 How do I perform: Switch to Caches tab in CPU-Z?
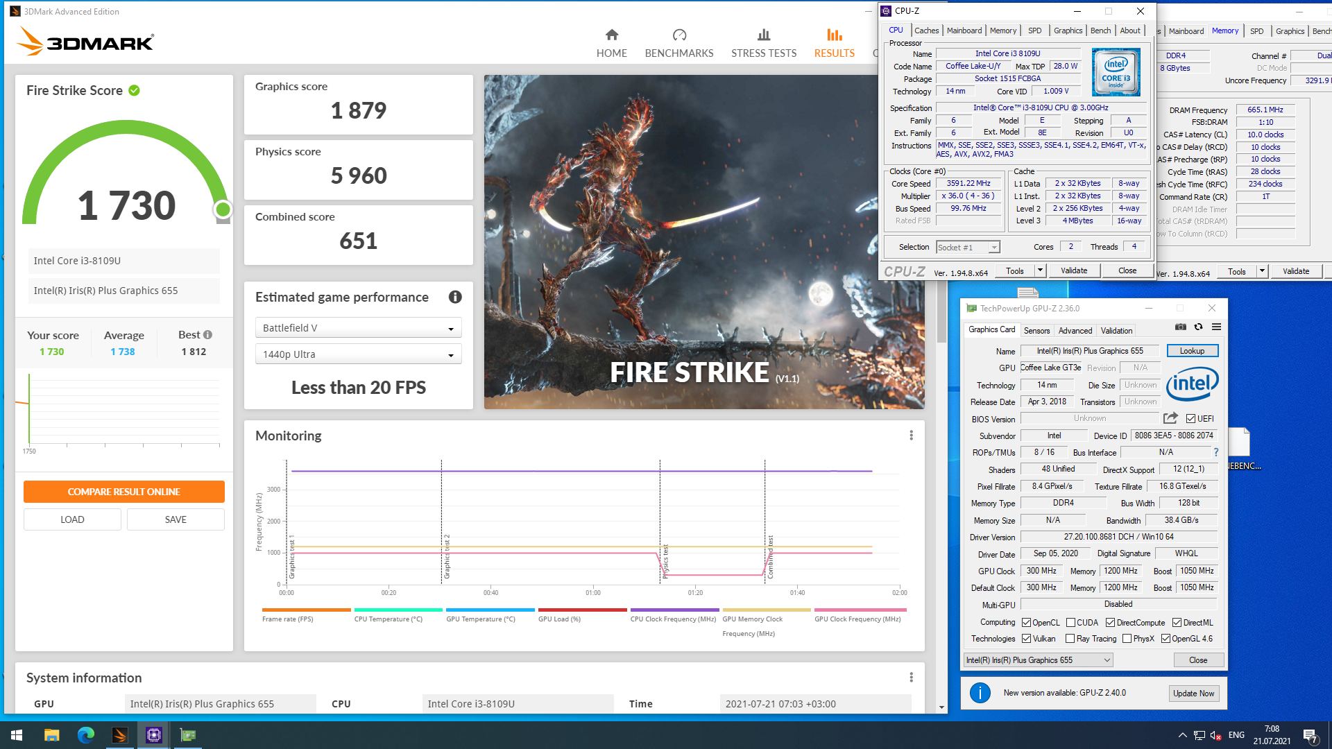click(x=926, y=31)
